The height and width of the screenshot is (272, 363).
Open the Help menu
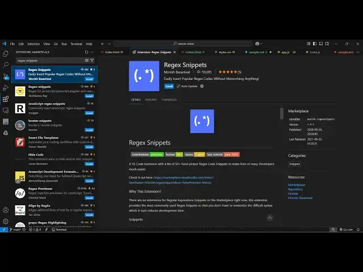89,44
